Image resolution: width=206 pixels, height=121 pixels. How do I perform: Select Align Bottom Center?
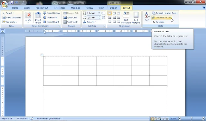114,22
